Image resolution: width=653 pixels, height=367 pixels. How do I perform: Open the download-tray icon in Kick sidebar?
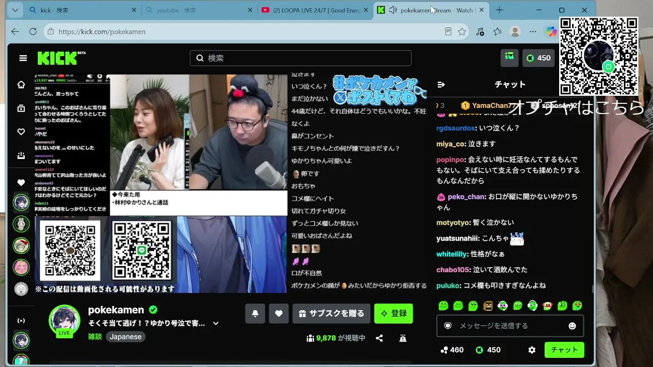(x=21, y=155)
